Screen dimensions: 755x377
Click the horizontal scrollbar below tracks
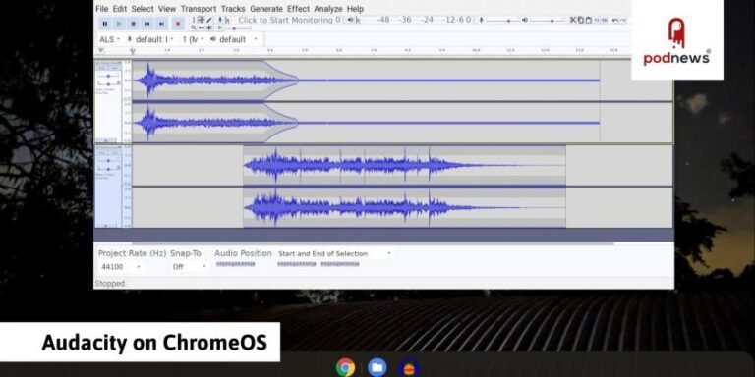374,243
